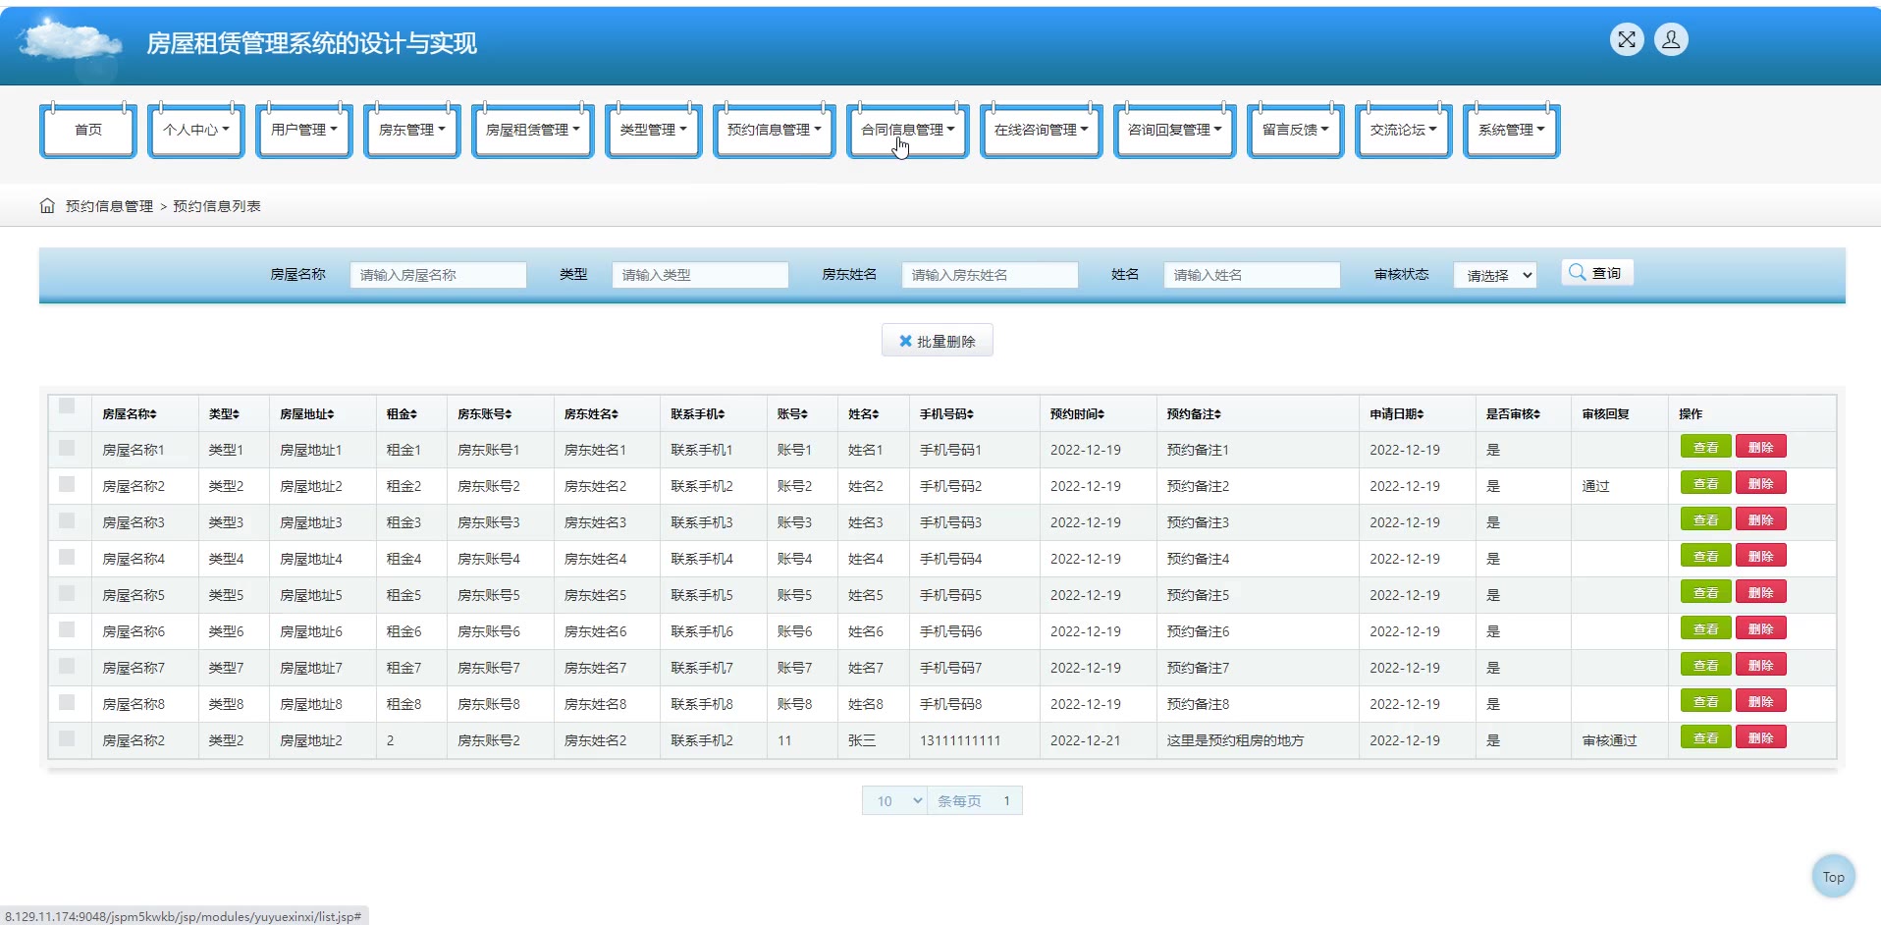
Task: Open the 留言反馈 menu
Action: click(x=1296, y=130)
